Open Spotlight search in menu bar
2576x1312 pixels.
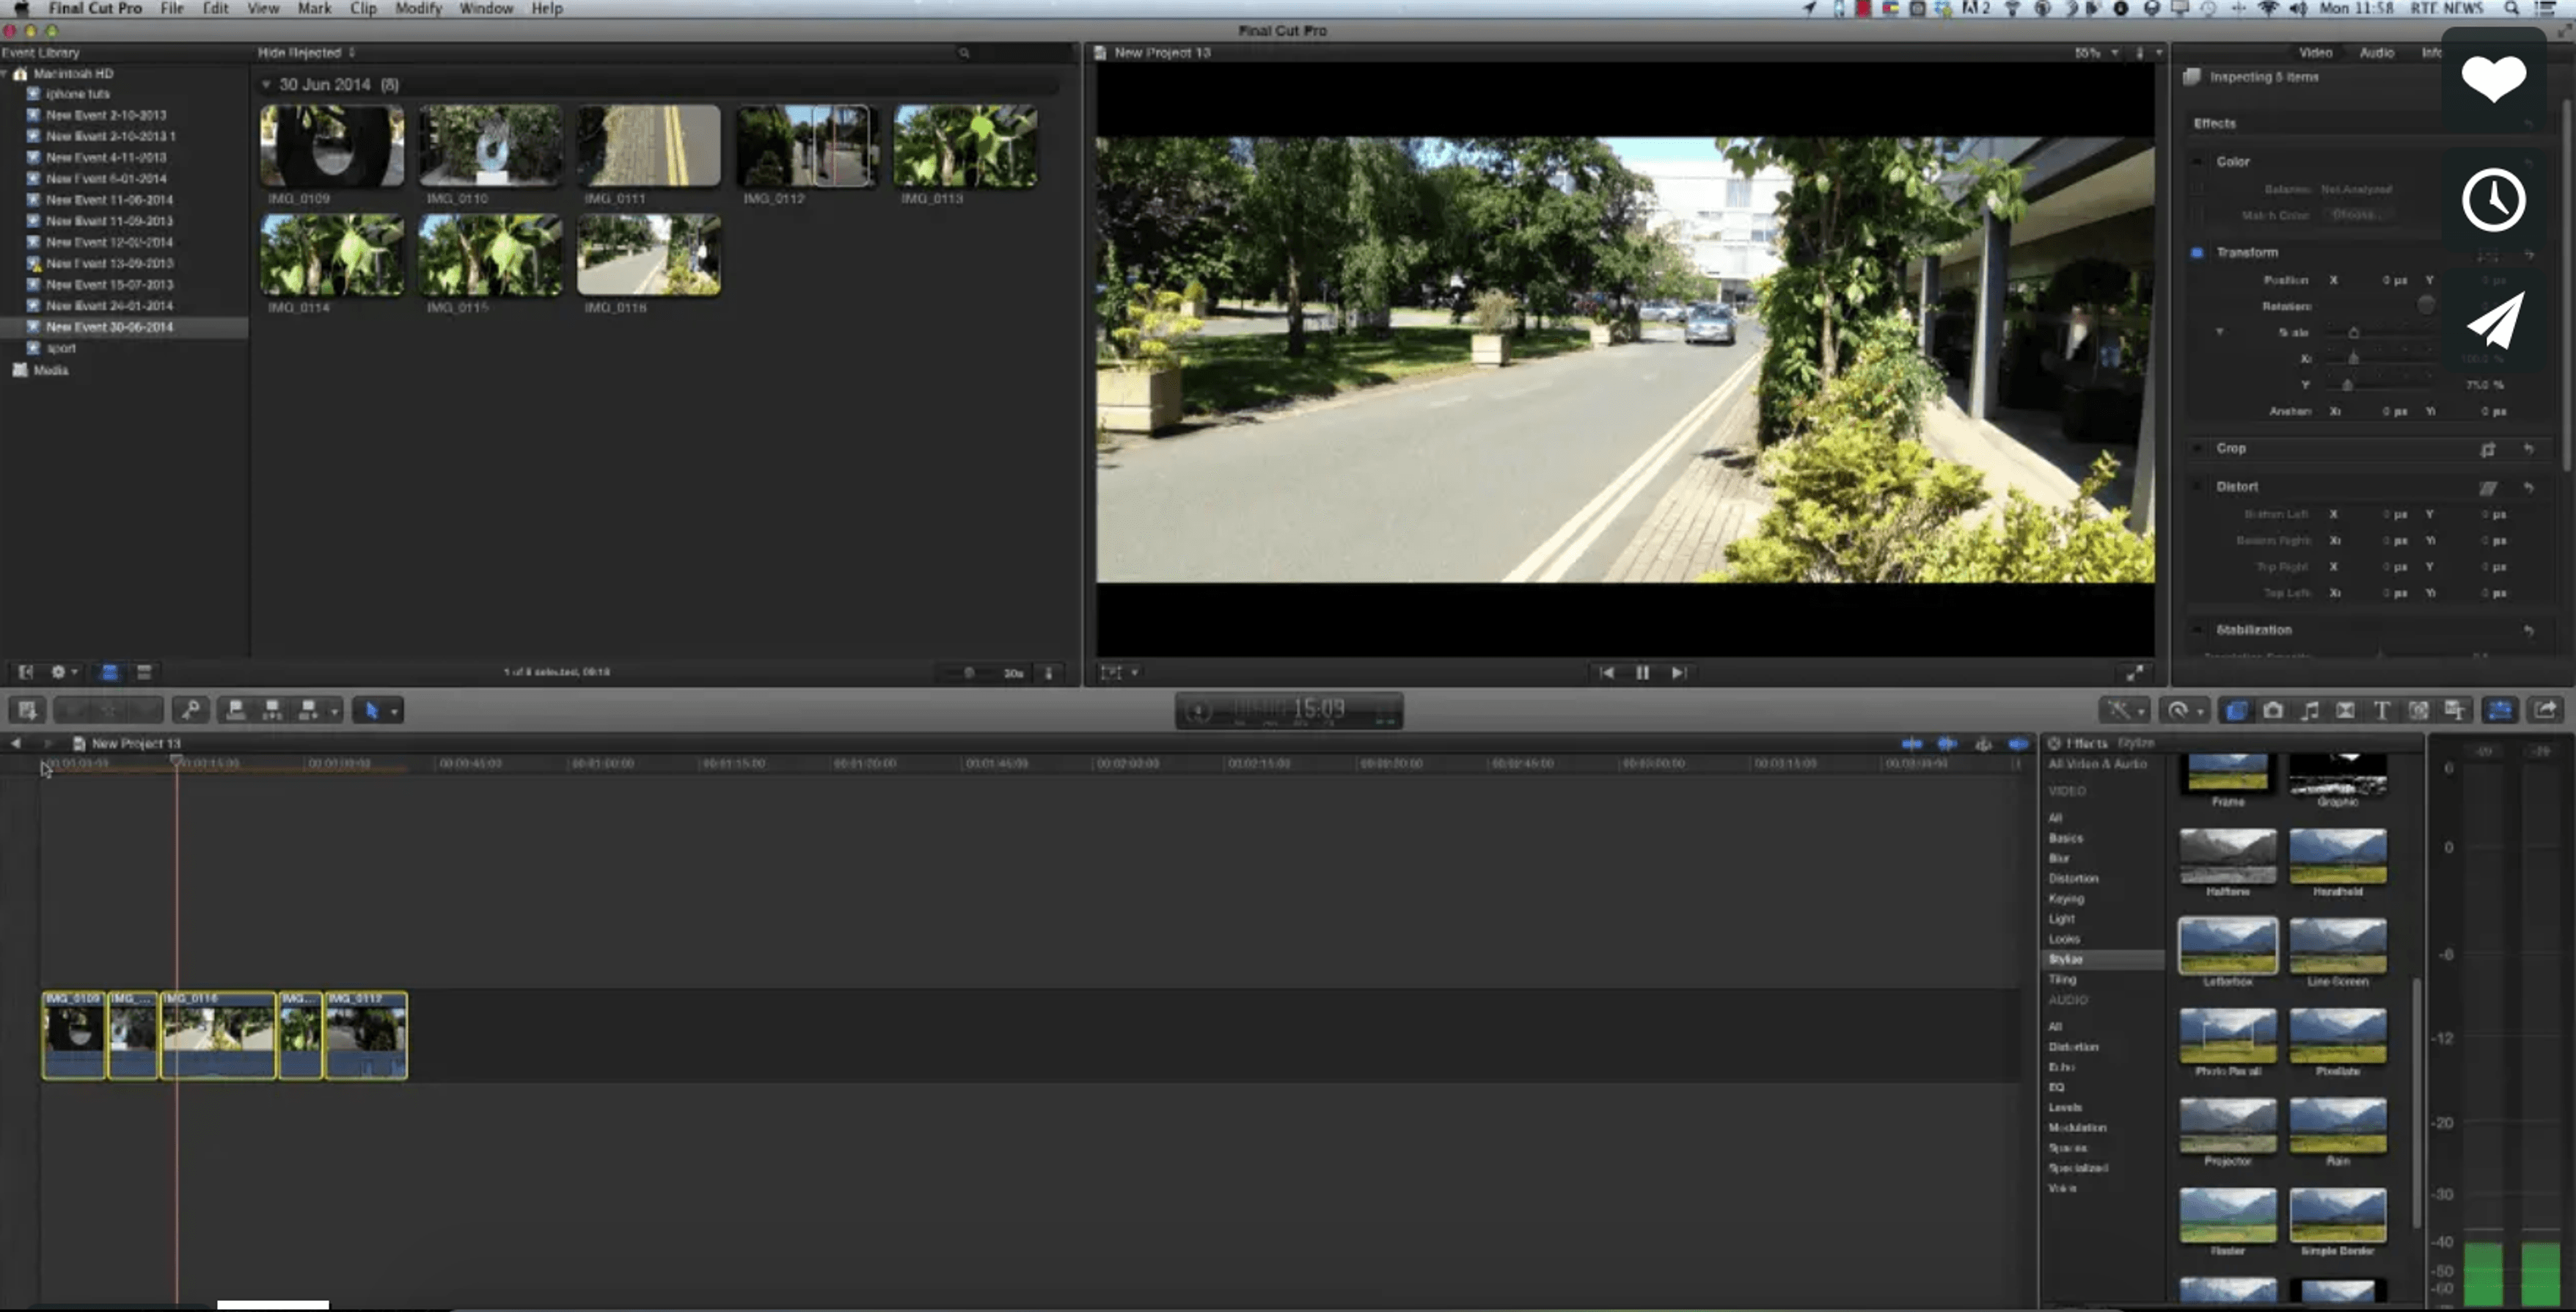(2511, 8)
